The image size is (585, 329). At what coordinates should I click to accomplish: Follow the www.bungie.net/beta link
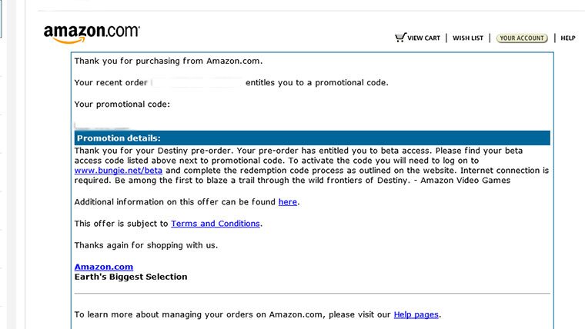(x=119, y=170)
